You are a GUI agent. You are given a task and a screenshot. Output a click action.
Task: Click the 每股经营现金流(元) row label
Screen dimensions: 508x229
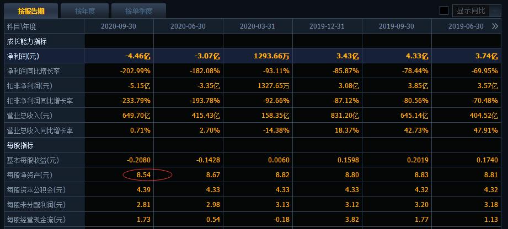click(x=36, y=220)
